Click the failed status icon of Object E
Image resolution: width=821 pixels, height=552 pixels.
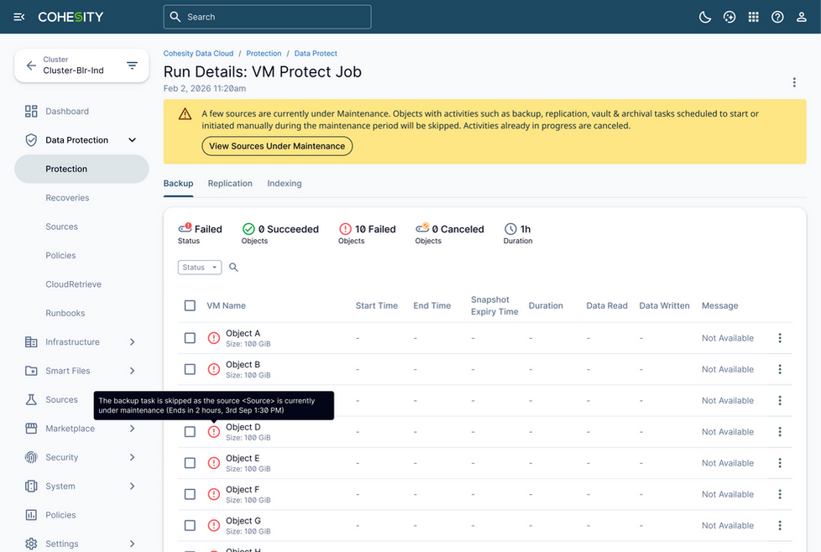[213, 463]
